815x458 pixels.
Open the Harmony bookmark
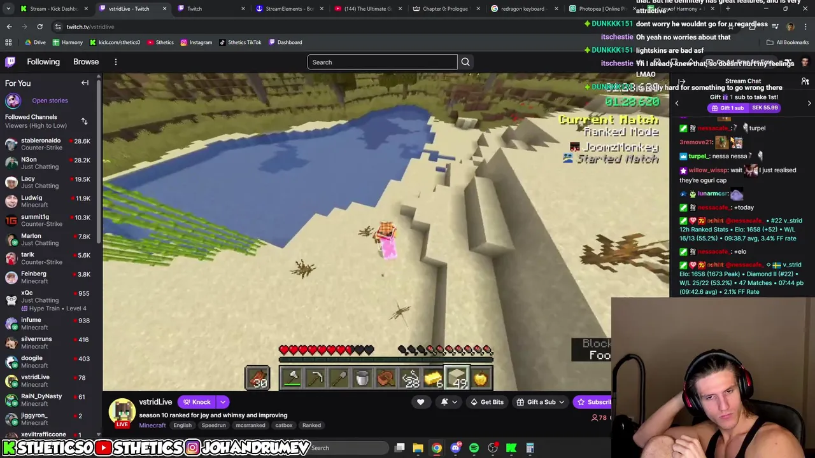point(67,42)
